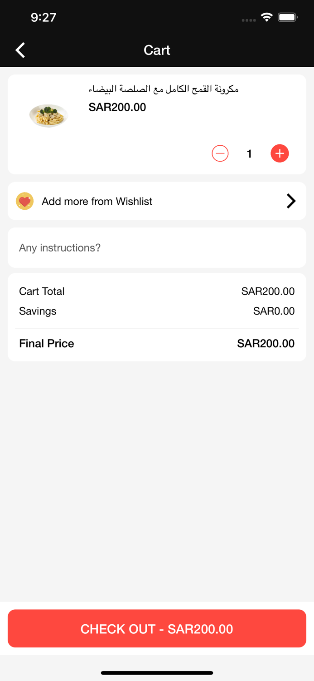314x681 pixels.
Task: Tap the wishlist heart icon
Action: 25,201
